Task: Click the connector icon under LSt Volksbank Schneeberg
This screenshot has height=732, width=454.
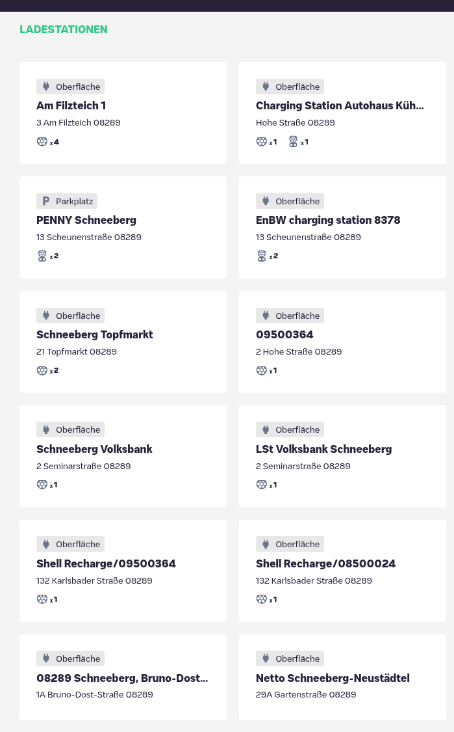Action: 262,485
